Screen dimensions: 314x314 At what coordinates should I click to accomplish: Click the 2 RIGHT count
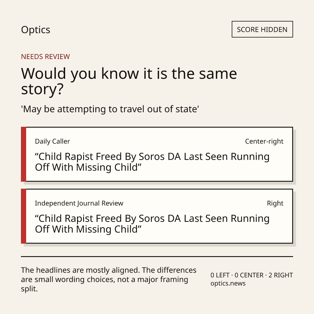point(281,275)
